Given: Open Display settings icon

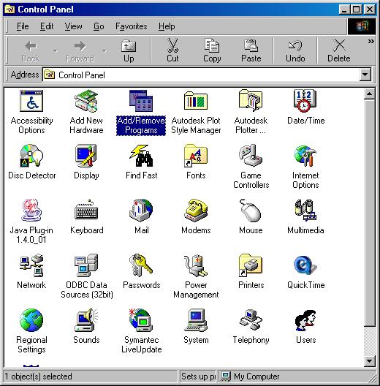Looking at the screenshot, I should [x=86, y=156].
